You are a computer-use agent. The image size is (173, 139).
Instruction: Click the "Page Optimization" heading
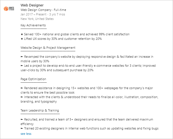33,79
